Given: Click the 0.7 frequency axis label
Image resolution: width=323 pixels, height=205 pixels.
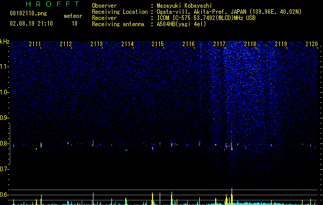Looking at the screenshot, I should point(4,169).
